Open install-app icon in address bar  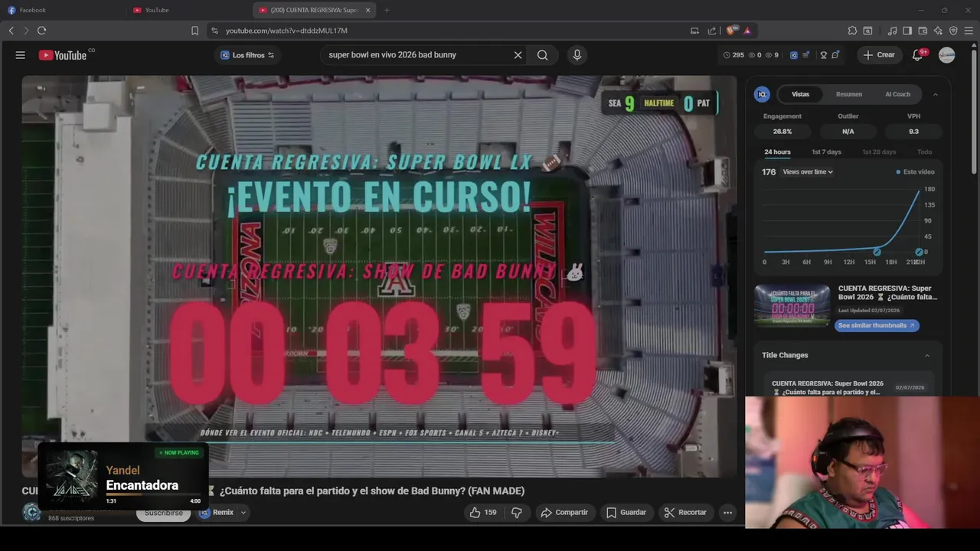694,31
